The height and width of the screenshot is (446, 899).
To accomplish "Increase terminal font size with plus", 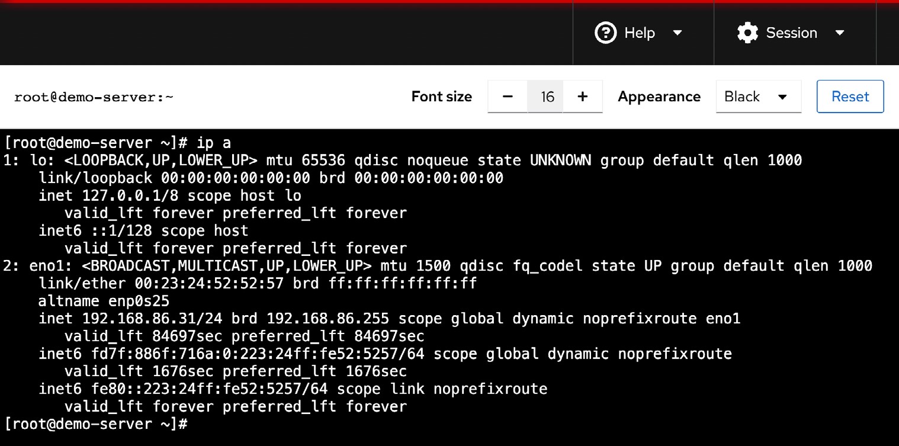I will point(583,97).
